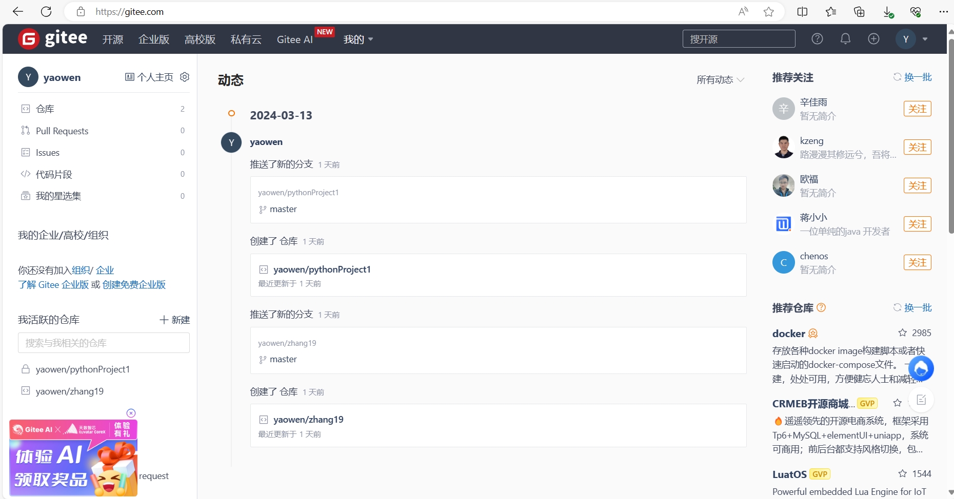
Task: Open 开源 in the top navigation
Action: click(112, 39)
